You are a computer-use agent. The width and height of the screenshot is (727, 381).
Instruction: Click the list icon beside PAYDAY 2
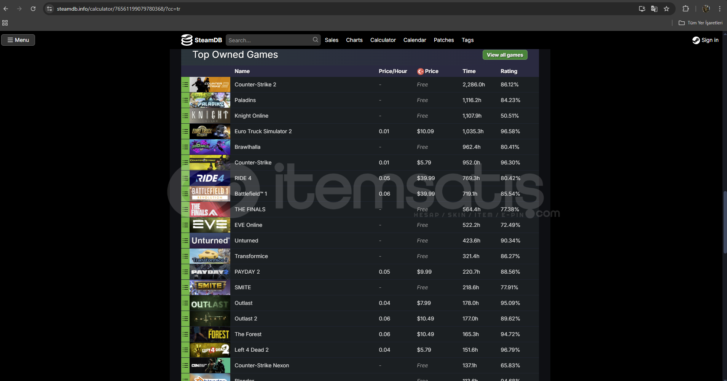185,272
